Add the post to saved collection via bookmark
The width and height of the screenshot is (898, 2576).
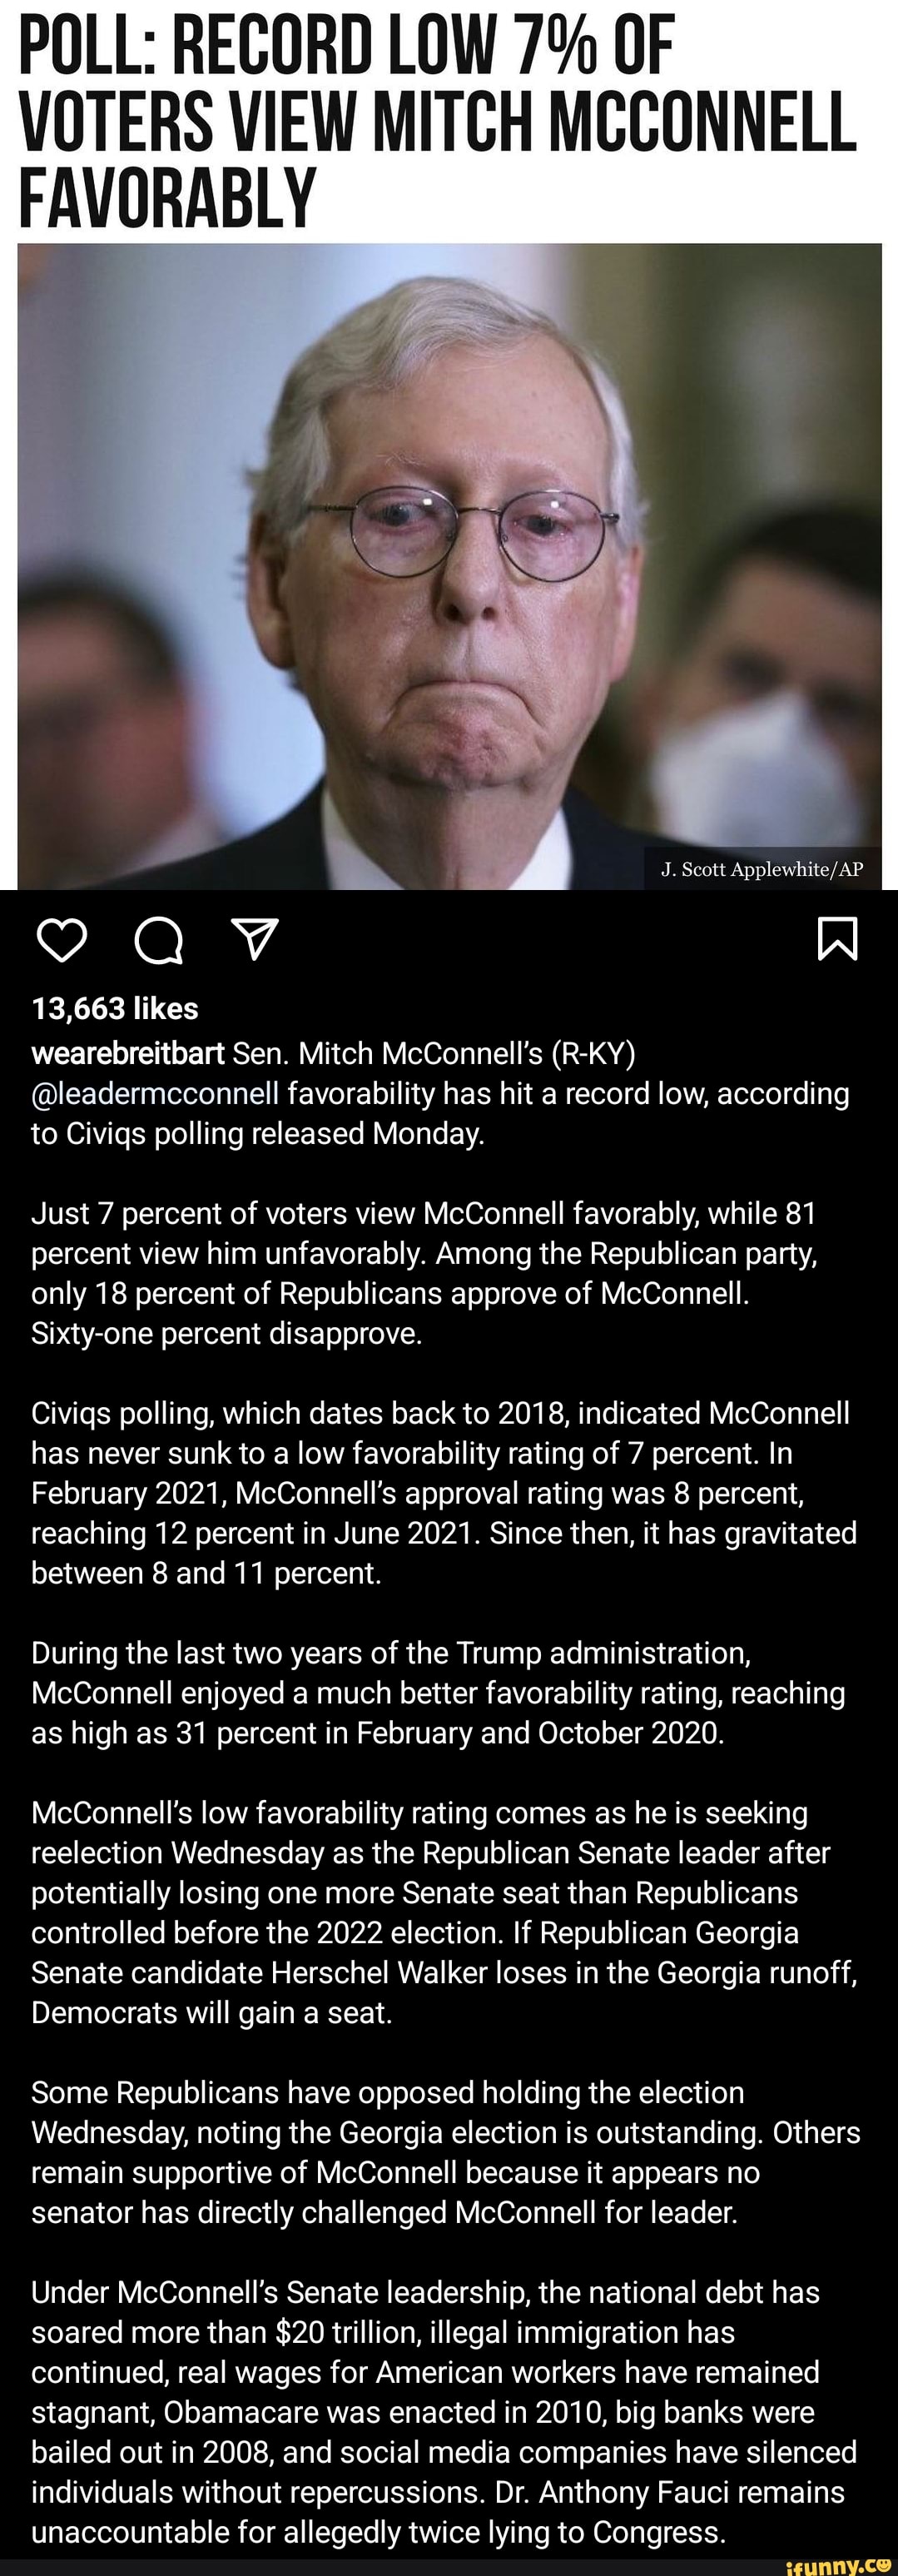point(840,938)
